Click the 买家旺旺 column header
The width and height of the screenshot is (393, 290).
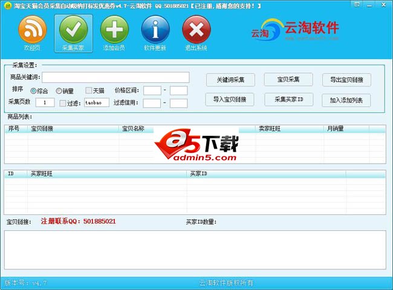pyautogui.click(x=106, y=174)
